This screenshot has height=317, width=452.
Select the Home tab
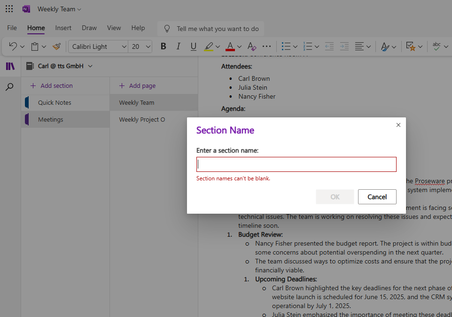pyautogui.click(x=36, y=28)
